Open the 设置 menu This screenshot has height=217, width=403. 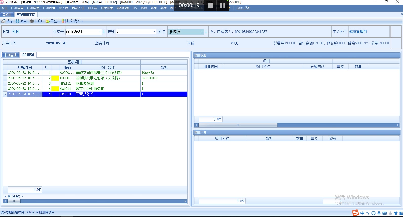[4, 8]
